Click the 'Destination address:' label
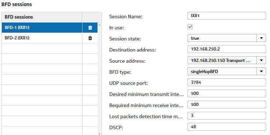This screenshot has height=135, width=270. (132, 50)
